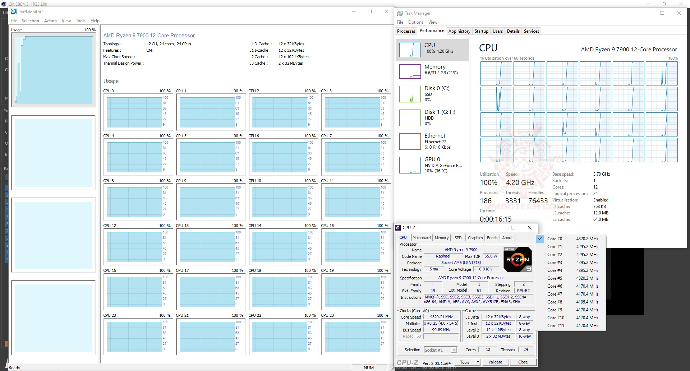The image size is (690, 371).
Task: Choose Core #10 in the CPU-Z core list
Action: click(x=570, y=318)
